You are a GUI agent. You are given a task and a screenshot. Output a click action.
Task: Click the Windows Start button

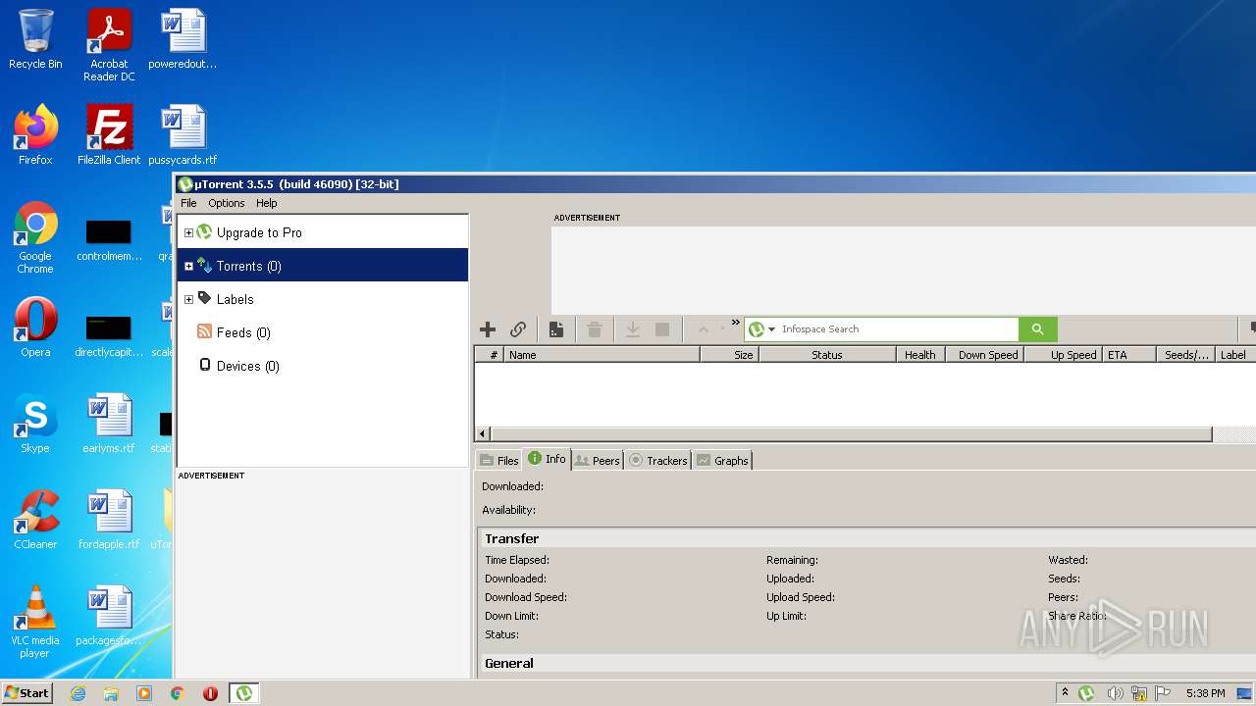[x=27, y=692]
